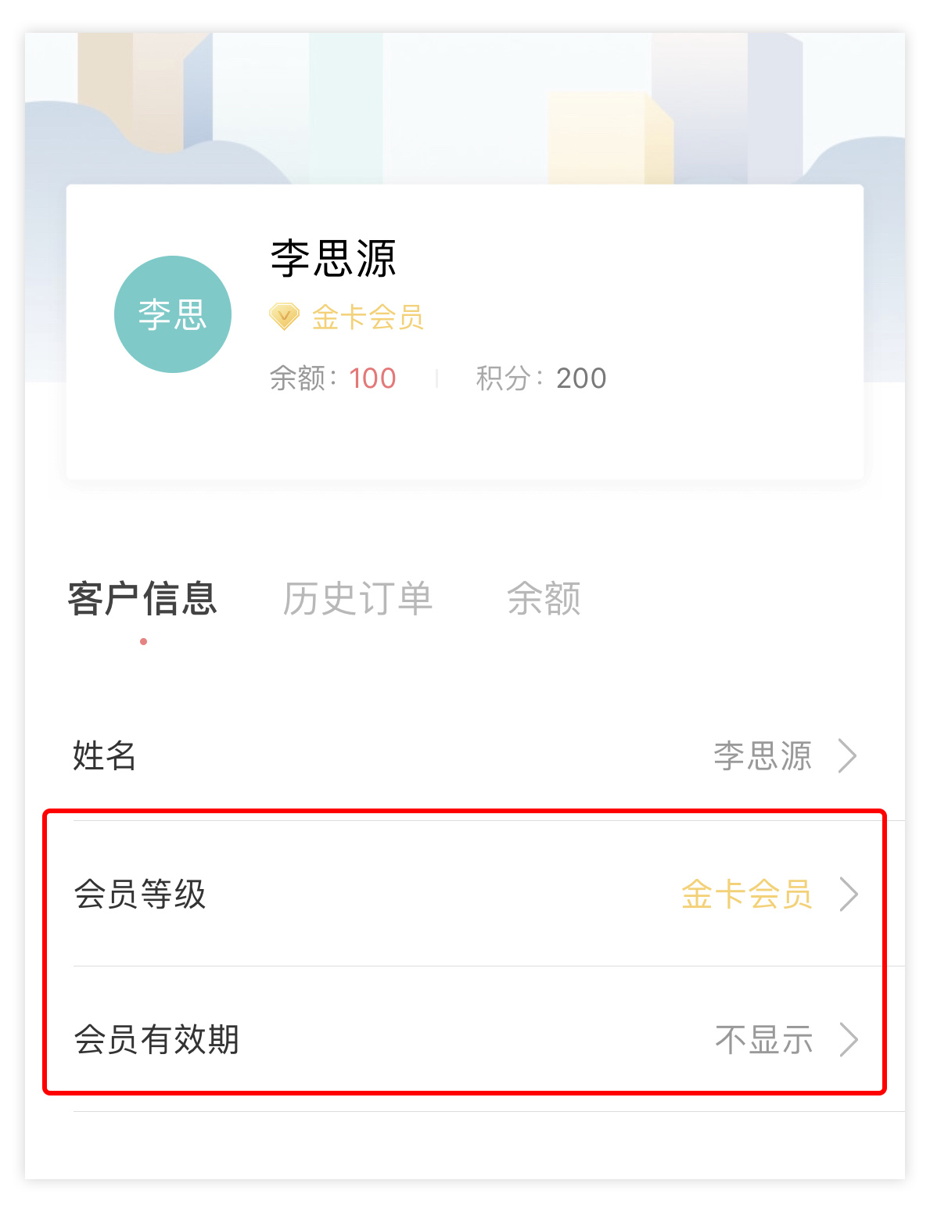
Task: Switch to the 历史订单 tab
Action: (x=357, y=599)
